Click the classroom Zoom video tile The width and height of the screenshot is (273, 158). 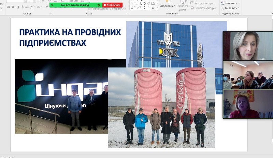(x=248, y=75)
